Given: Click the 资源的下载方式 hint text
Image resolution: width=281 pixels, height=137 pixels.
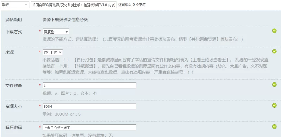Looking at the screenshot, I should [x=143, y=39].
